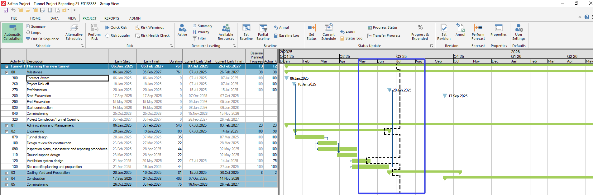Open Available Resources
Image resolution: width=593 pixels, height=195 pixels.
[226, 32]
